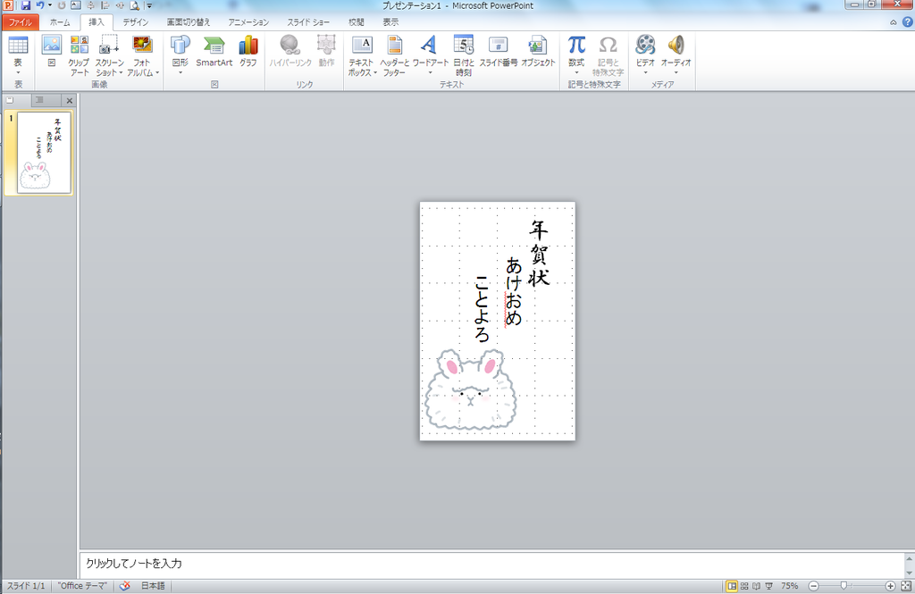Insert a SmartArt graphic

click(x=214, y=51)
